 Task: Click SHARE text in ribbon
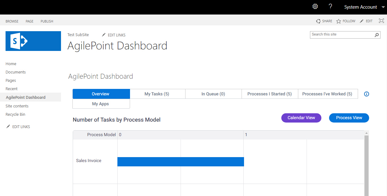[327, 21]
